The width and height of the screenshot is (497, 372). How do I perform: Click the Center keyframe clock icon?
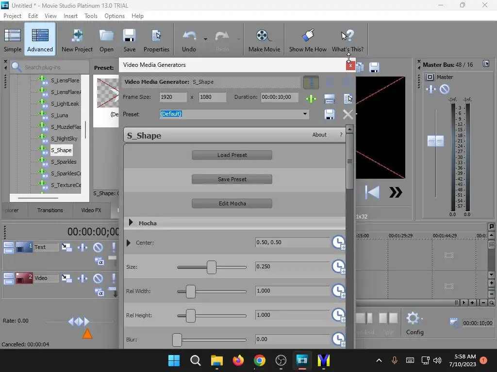(x=338, y=242)
